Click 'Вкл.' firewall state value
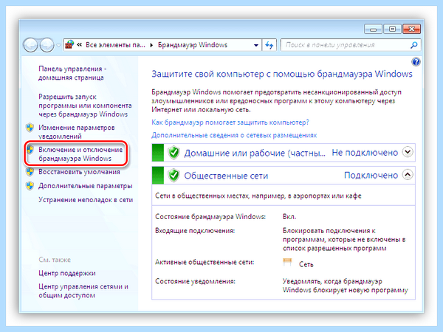This screenshot has height=332, width=443. coord(289,217)
